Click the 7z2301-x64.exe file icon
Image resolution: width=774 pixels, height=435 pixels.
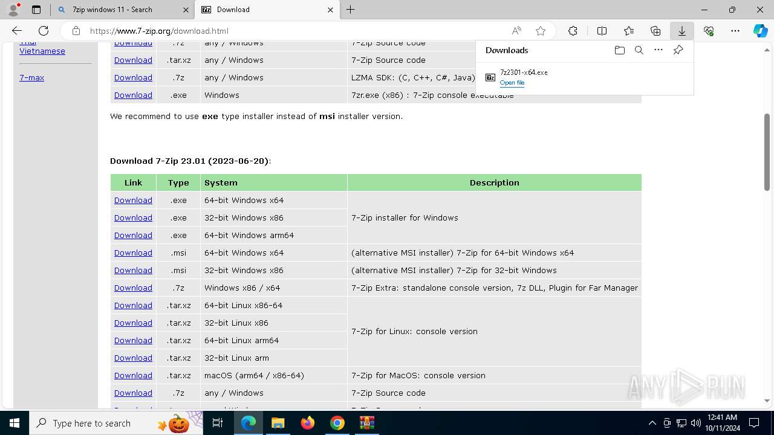[490, 77]
